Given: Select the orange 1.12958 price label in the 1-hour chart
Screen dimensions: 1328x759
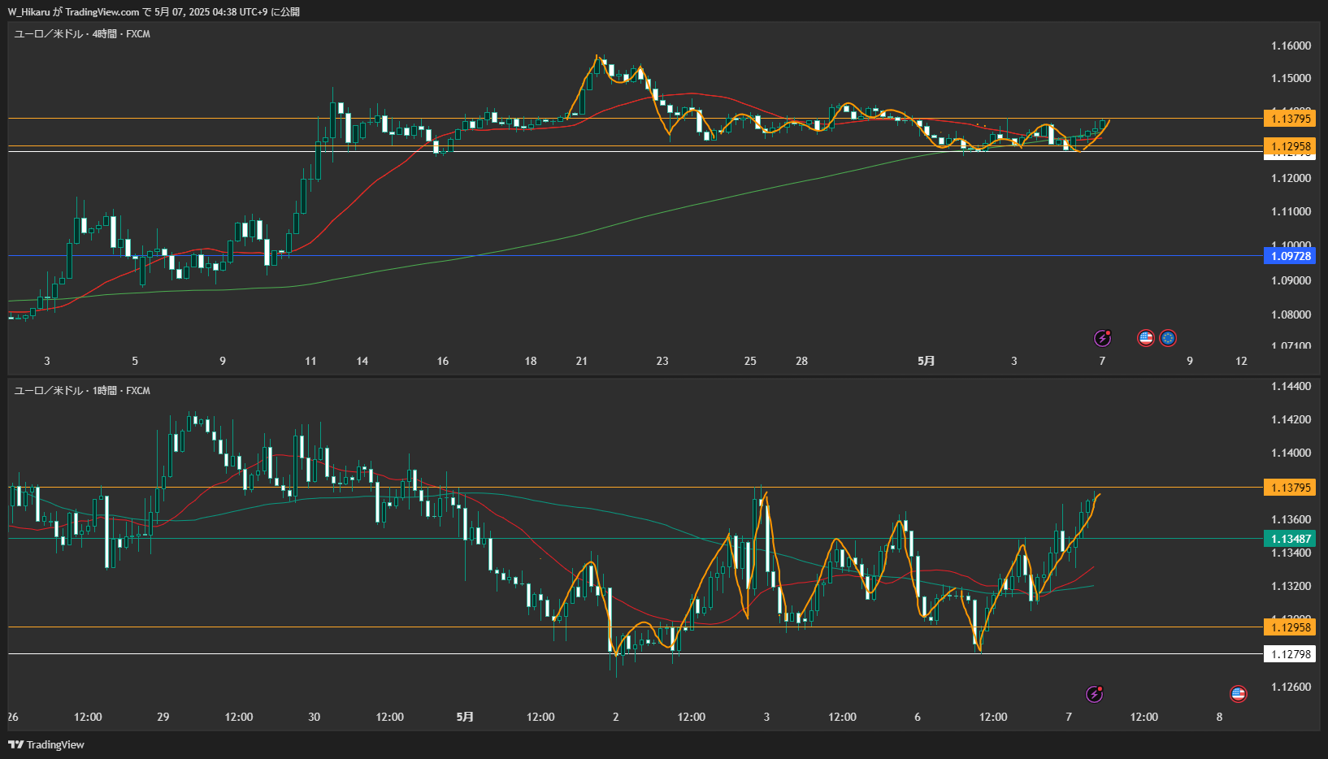Looking at the screenshot, I should tap(1290, 627).
